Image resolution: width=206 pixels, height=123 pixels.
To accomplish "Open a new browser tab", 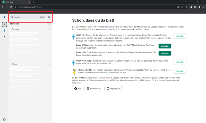I will click(34, 2).
